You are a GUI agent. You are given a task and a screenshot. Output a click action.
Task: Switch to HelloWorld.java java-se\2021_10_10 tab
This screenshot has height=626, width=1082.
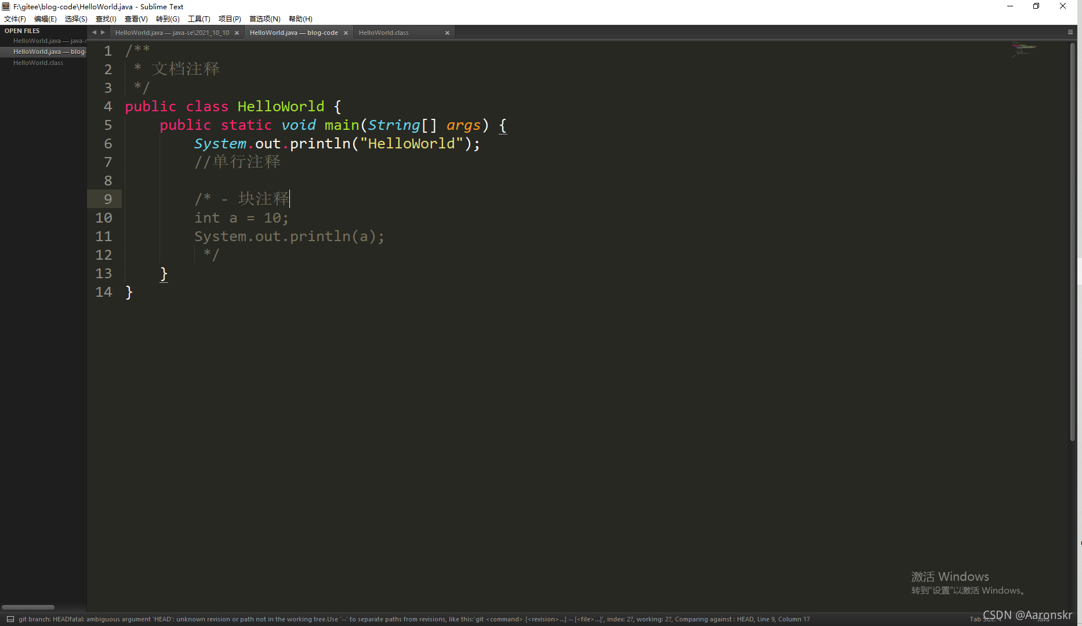[172, 33]
